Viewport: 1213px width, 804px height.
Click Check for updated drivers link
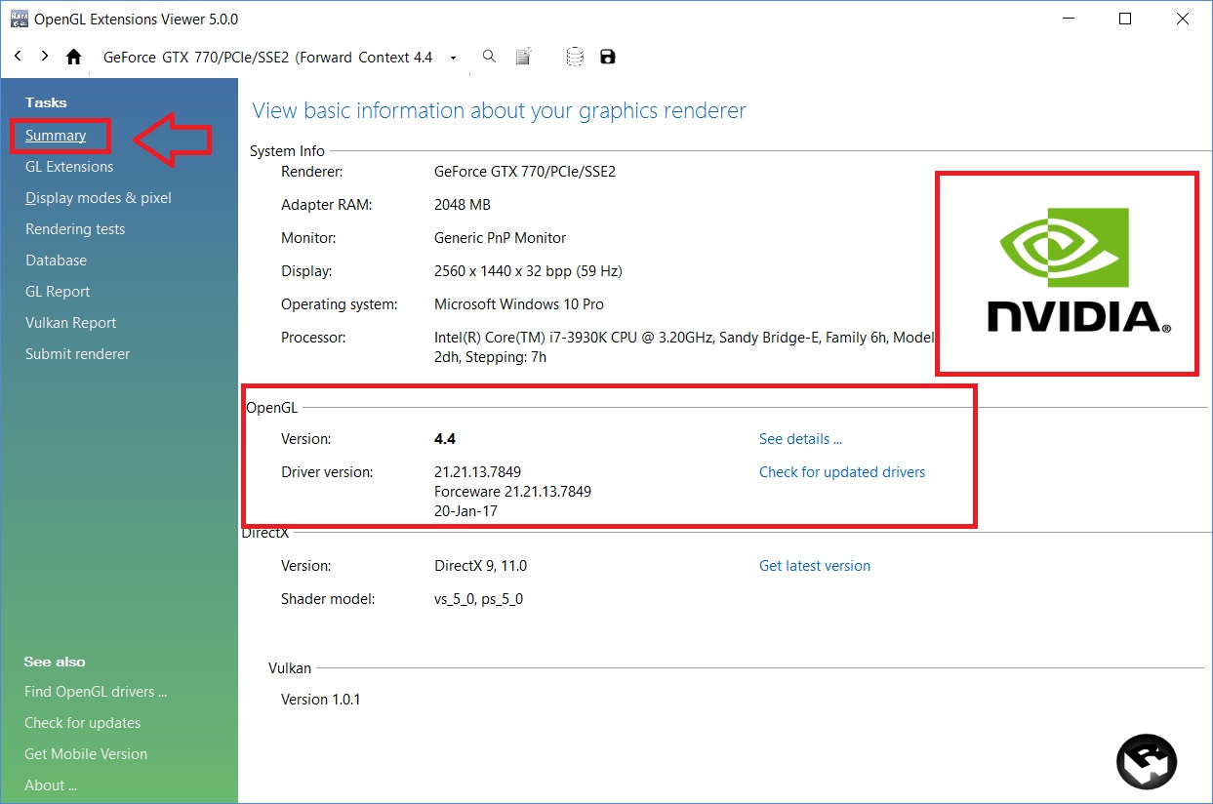pos(842,472)
